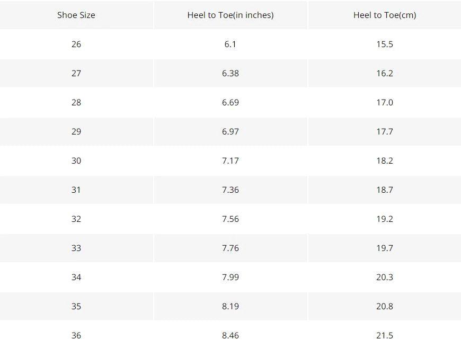Image resolution: width=461 pixels, height=349 pixels.
Task: Click the 6.97 inches cell
Action: tap(230, 131)
